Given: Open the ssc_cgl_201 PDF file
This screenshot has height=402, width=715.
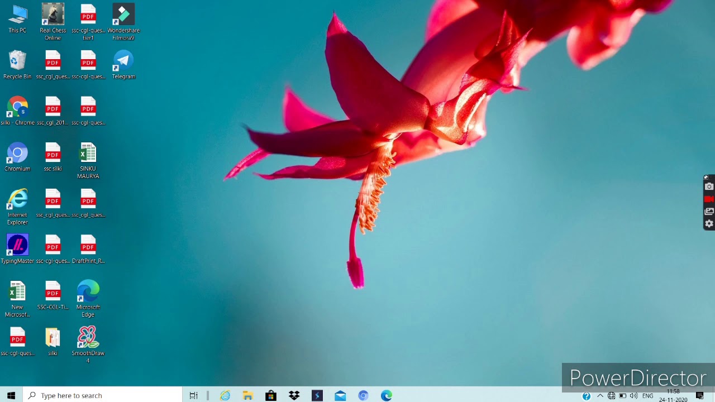Looking at the screenshot, I should coord(53,111).
